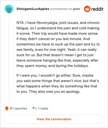Image resolution: width=108 pixels, height=128 pixels.
Task: Upvote with the orange arrow icon
Action: pos(7,108)
